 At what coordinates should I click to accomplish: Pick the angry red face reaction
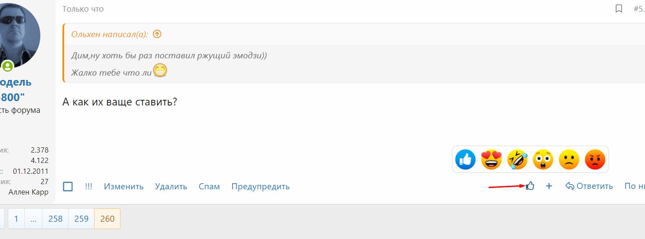[595, 159]
